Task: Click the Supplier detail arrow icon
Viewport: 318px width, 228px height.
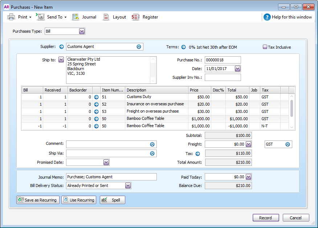Action: [61, 47]
